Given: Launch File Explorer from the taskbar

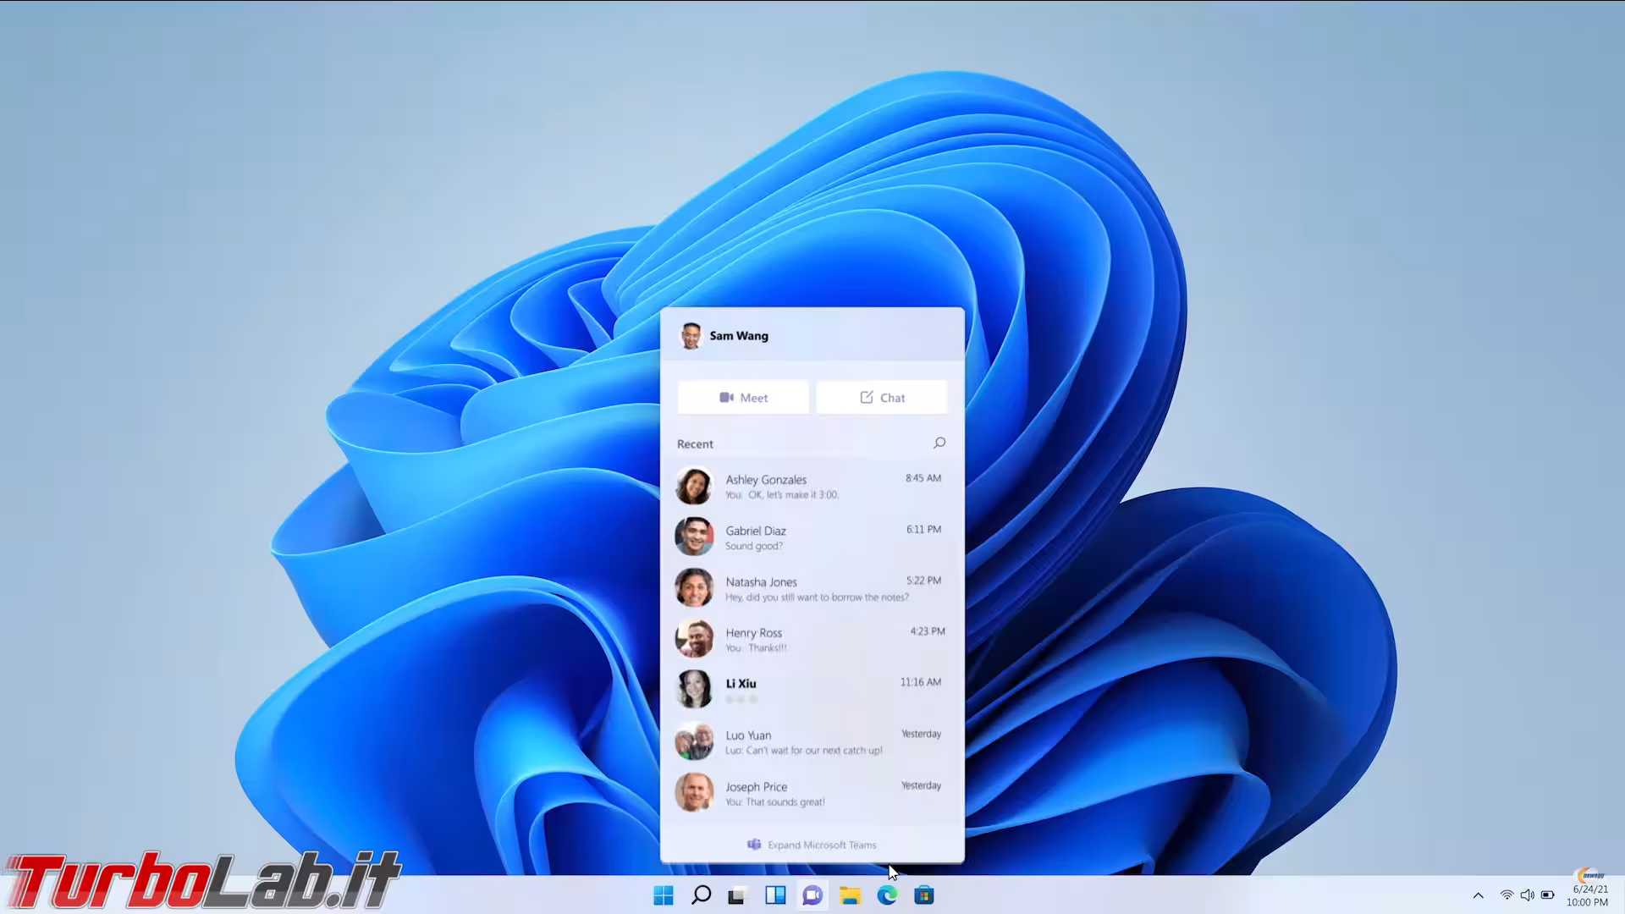Looking at the screenshot, I should tap(849, 895).
